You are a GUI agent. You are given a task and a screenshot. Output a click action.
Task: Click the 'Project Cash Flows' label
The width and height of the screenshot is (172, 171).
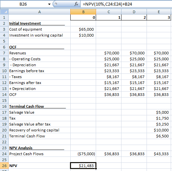(26, 154)
